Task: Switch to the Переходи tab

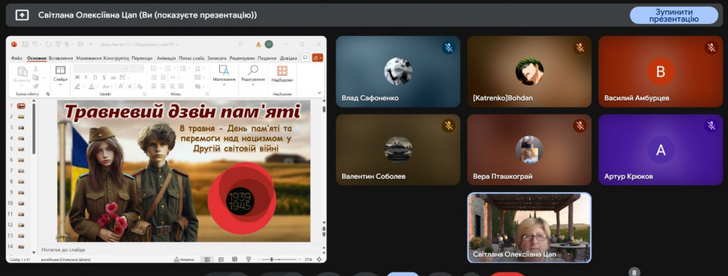Action: [142, 58]
